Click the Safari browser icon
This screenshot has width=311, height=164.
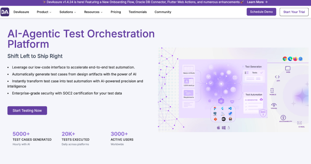pos(301,59)
